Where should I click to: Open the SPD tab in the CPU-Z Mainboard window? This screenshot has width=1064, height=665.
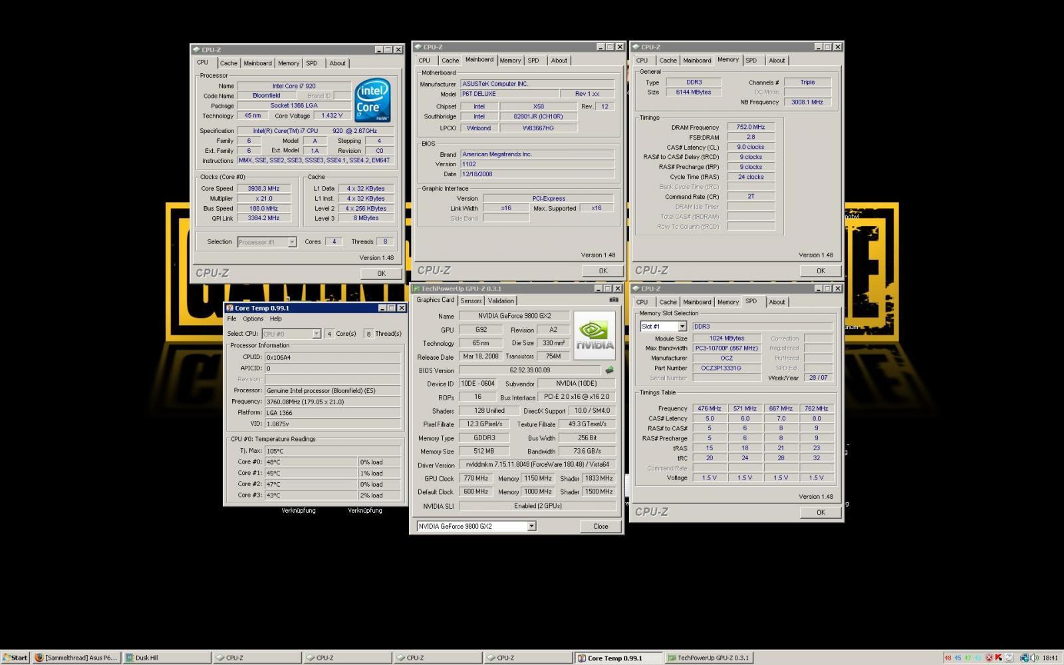coord(533,61)
